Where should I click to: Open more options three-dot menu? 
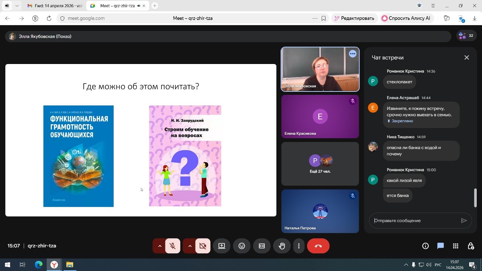pyautogui.click(x=299, y=246)
